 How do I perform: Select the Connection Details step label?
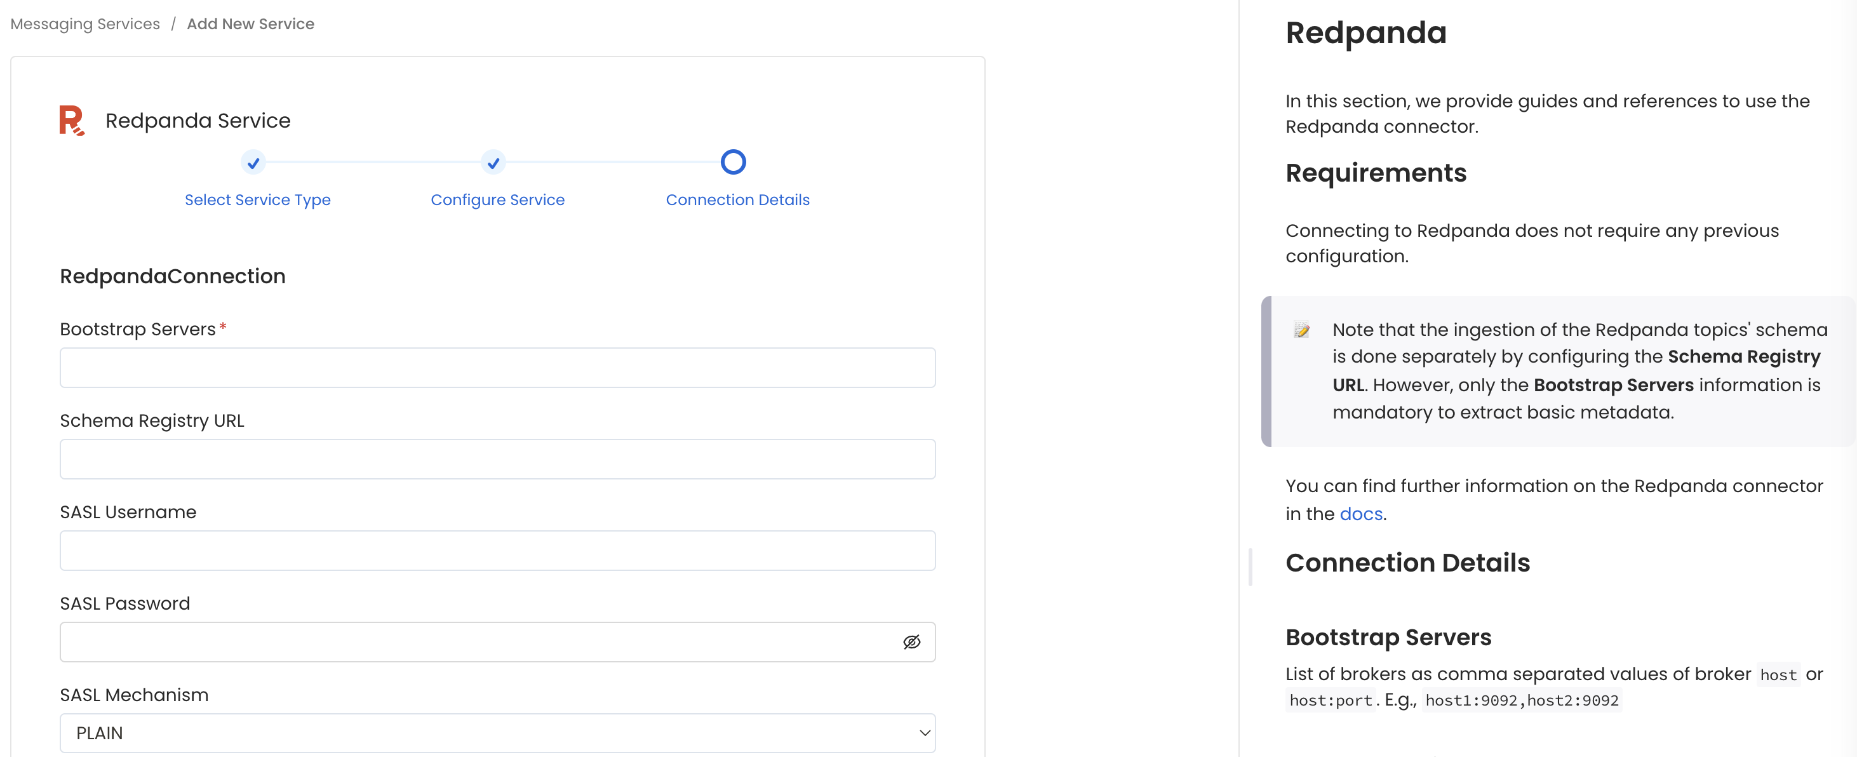pos(737,199)
